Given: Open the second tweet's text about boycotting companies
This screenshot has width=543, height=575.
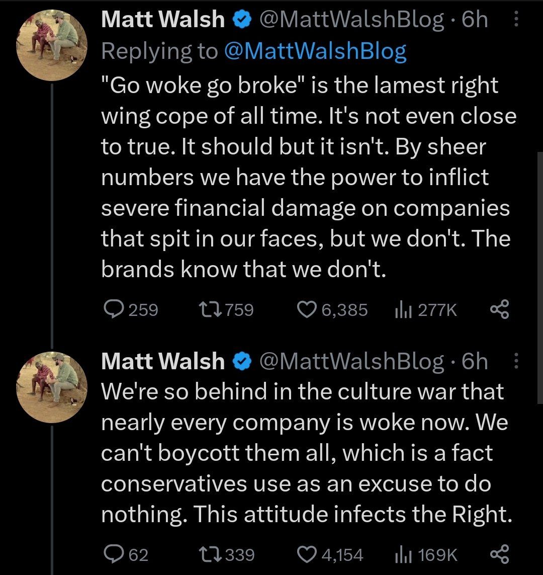Looking at the screenshot, I should pos(302,453).
